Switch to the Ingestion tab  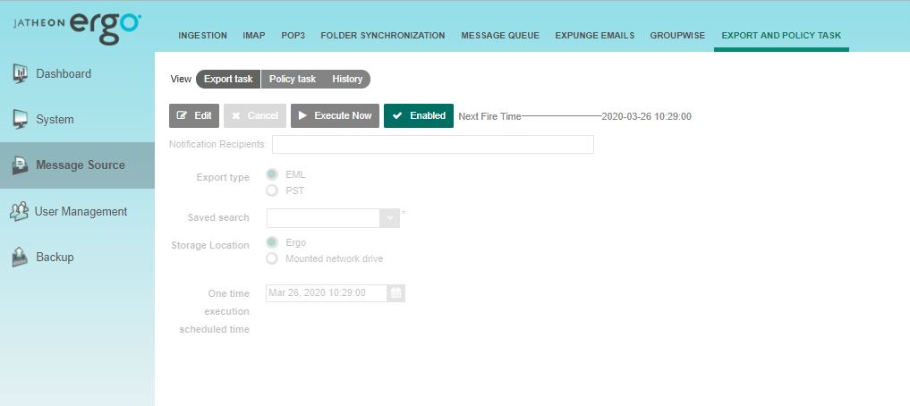(x=202, y=36)
